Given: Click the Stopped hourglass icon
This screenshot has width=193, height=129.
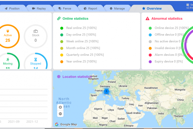Looking at the screenshot, I should click(x=36, y=59).
